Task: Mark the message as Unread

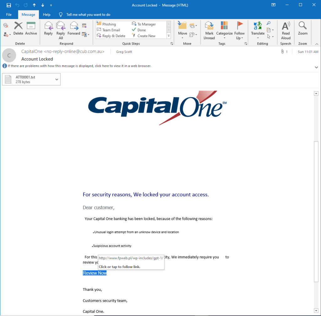Action: (x=209, y=30)
